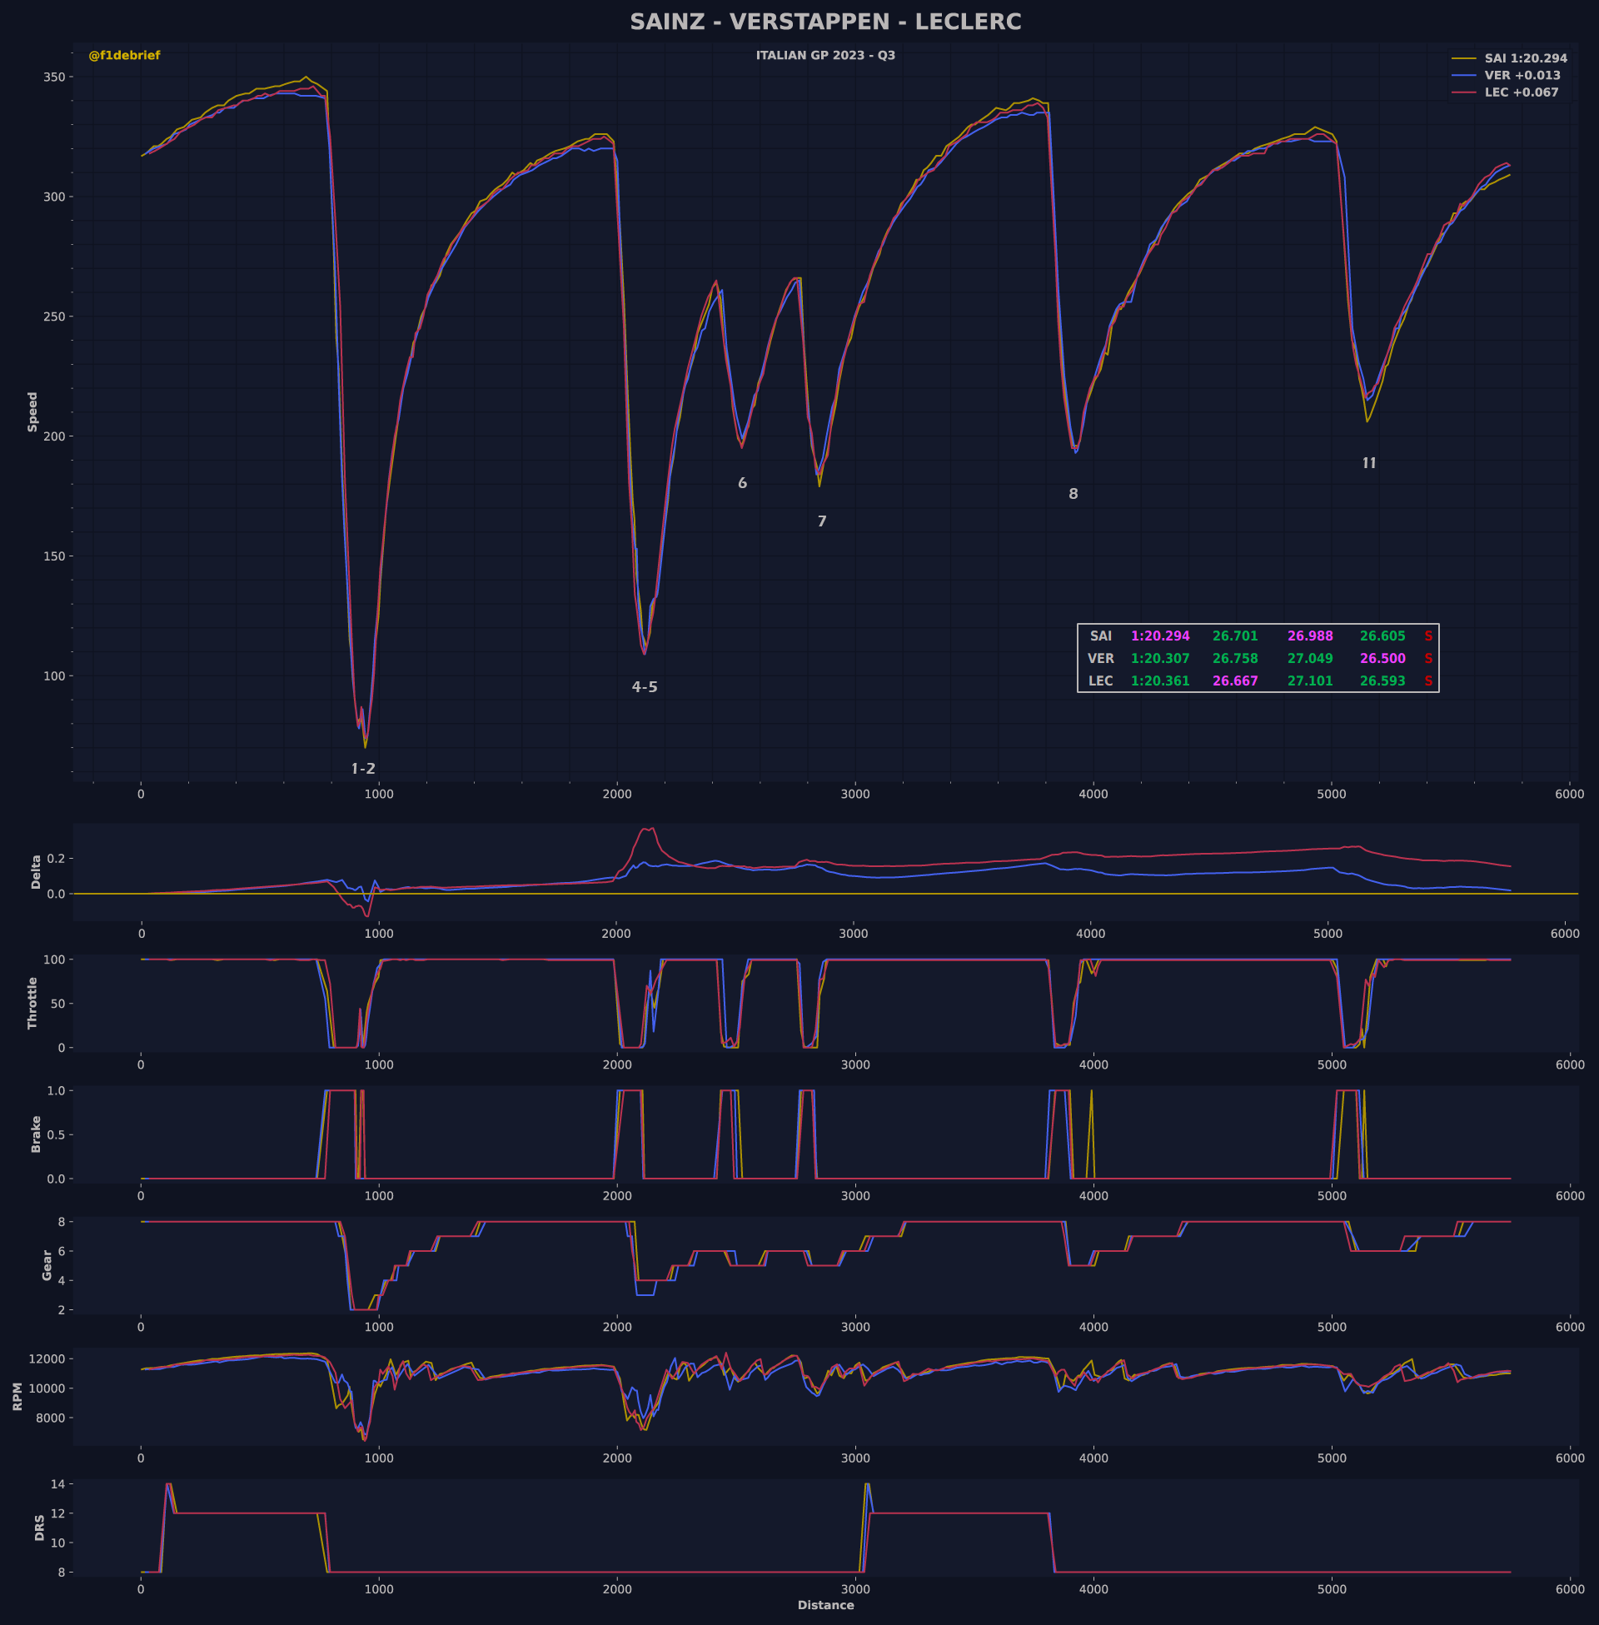1599x1625 pixels.
Task: Select SAI driver name in sector table
Action: point(1101,636)
